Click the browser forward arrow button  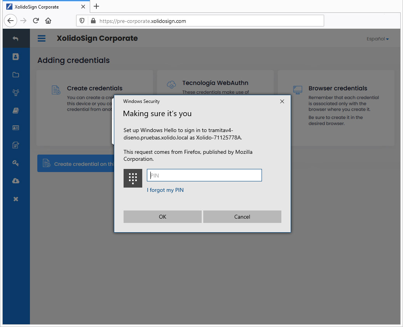click(x=23, y=21)
